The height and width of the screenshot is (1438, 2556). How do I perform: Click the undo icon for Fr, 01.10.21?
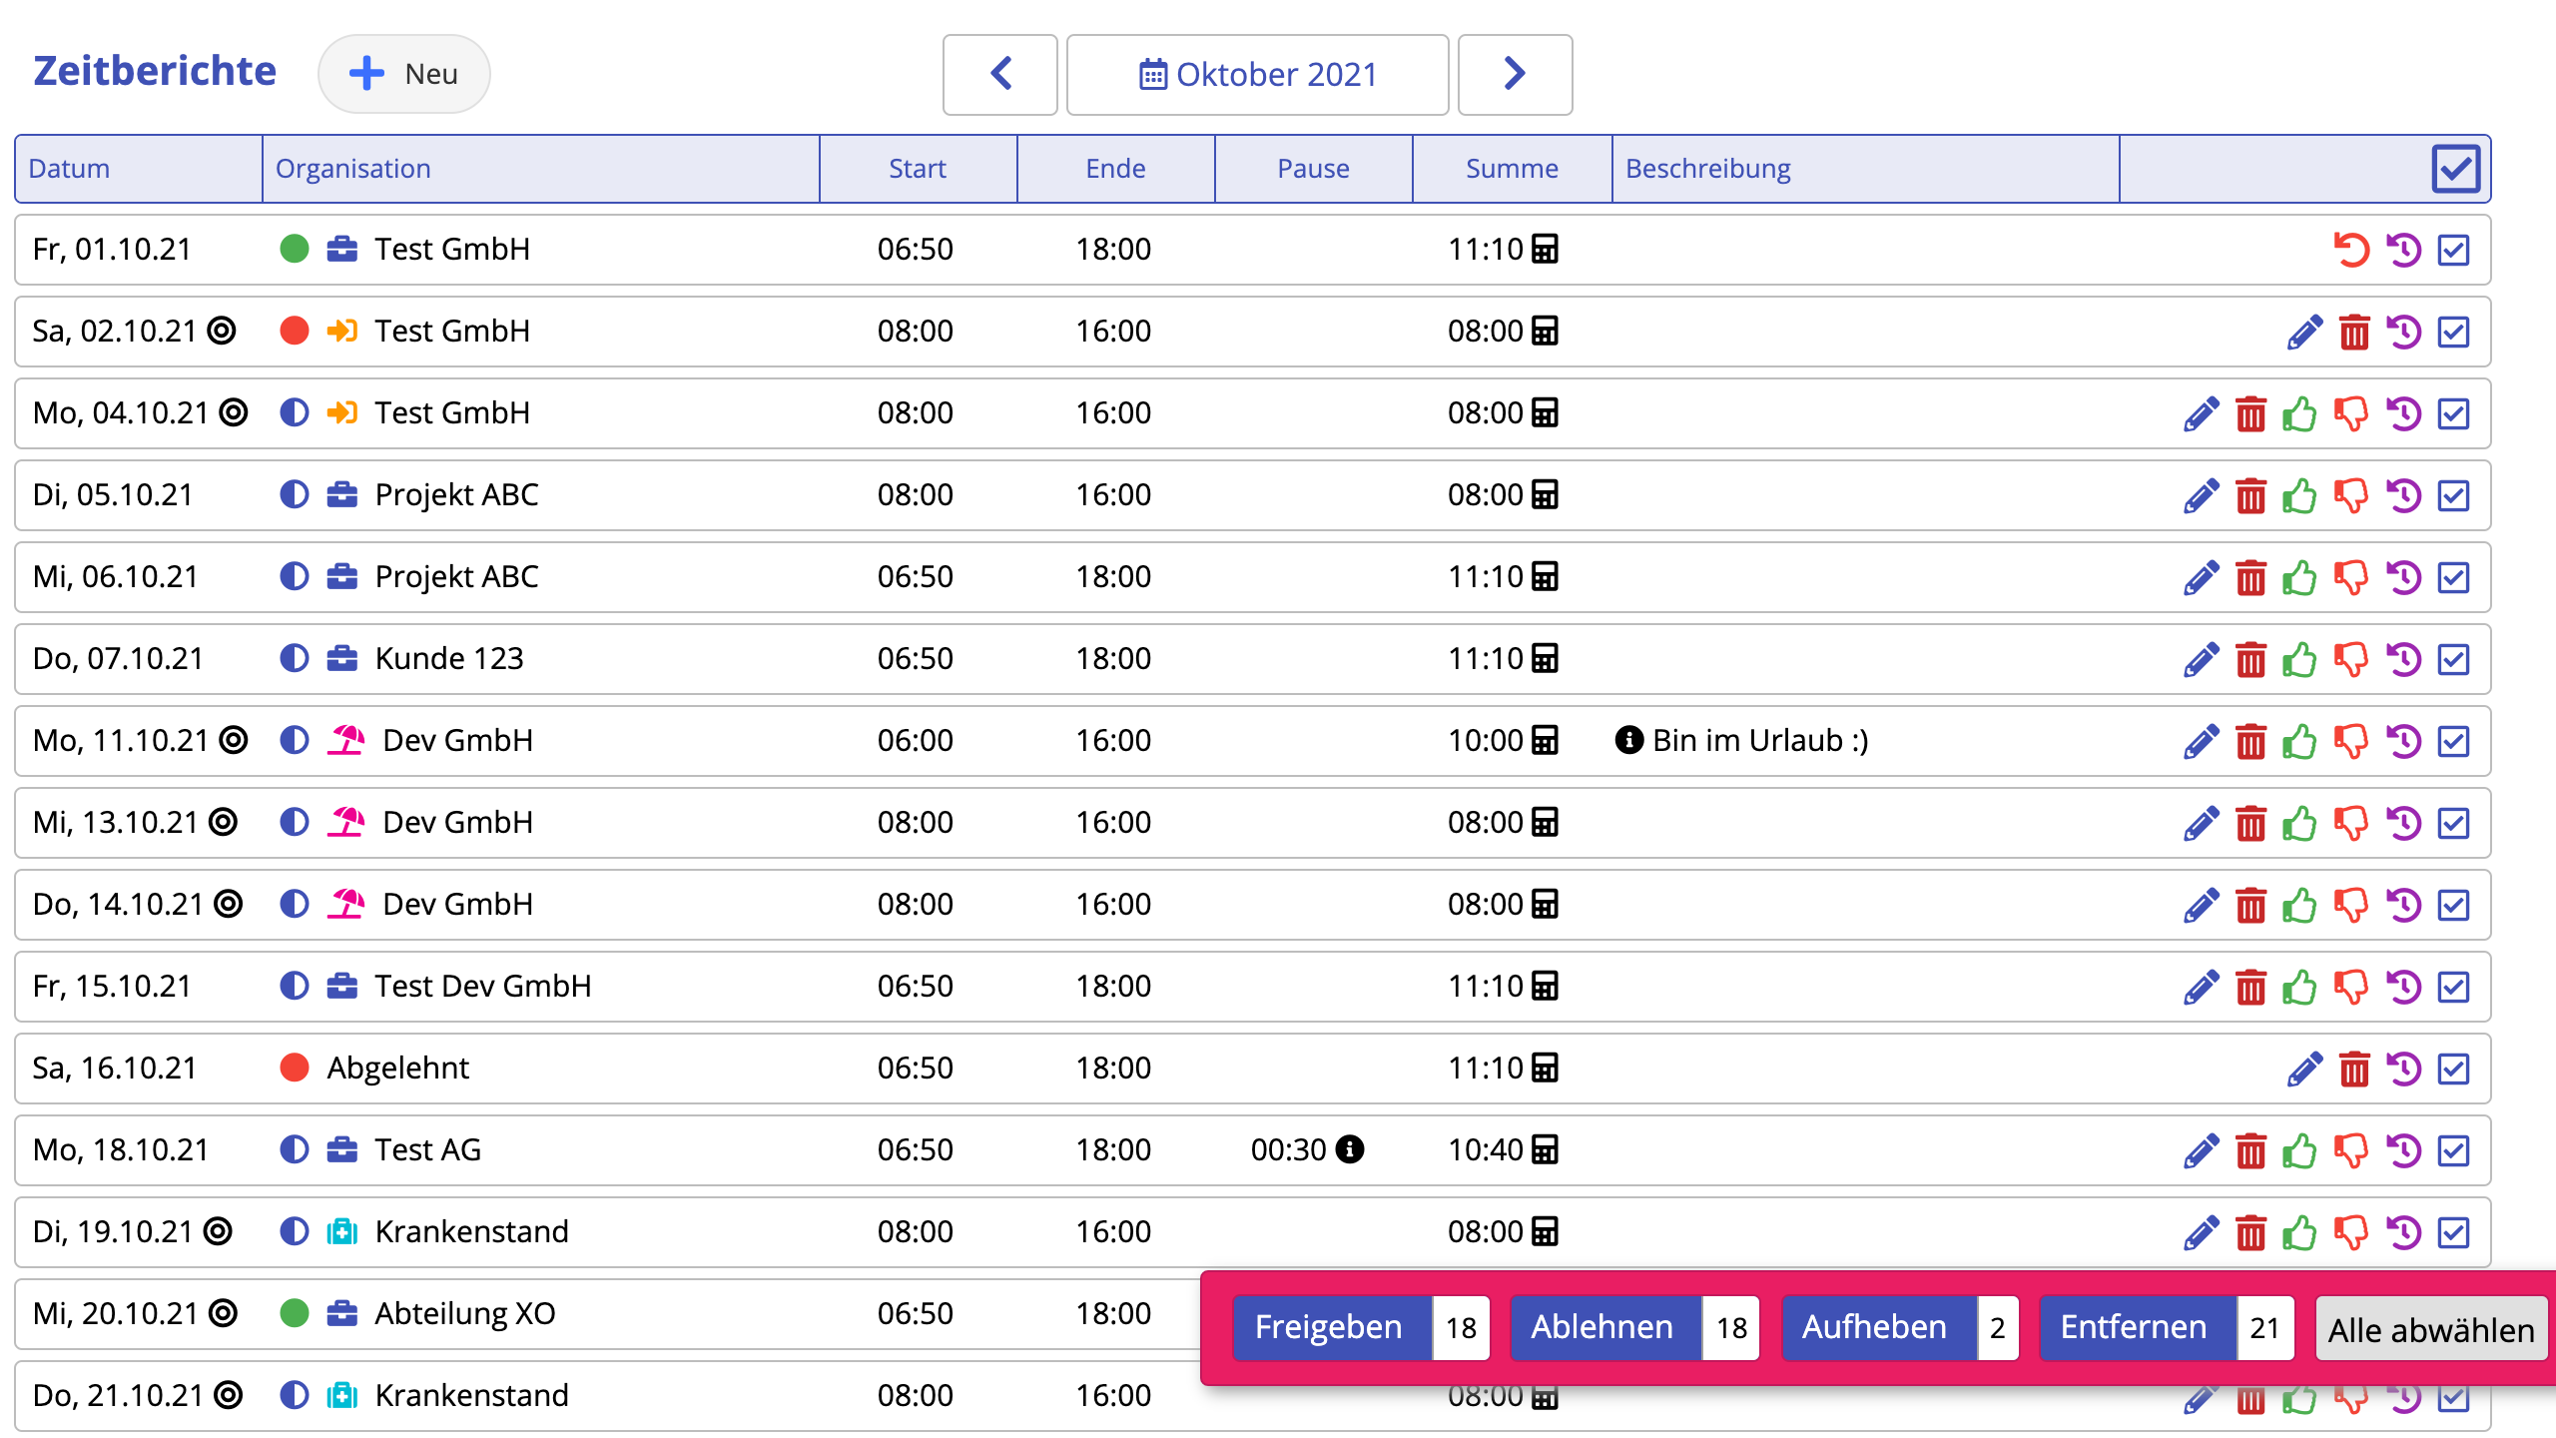click(x=2351, y=250)
